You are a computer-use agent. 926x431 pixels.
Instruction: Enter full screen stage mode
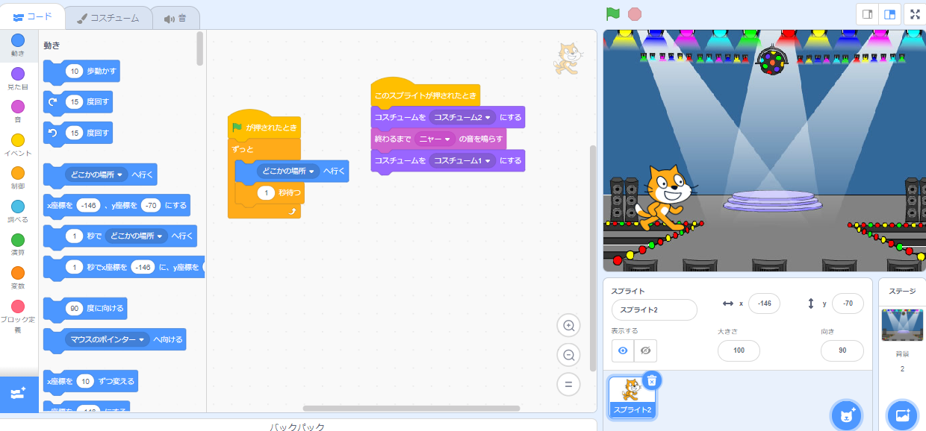click(915, 14)
